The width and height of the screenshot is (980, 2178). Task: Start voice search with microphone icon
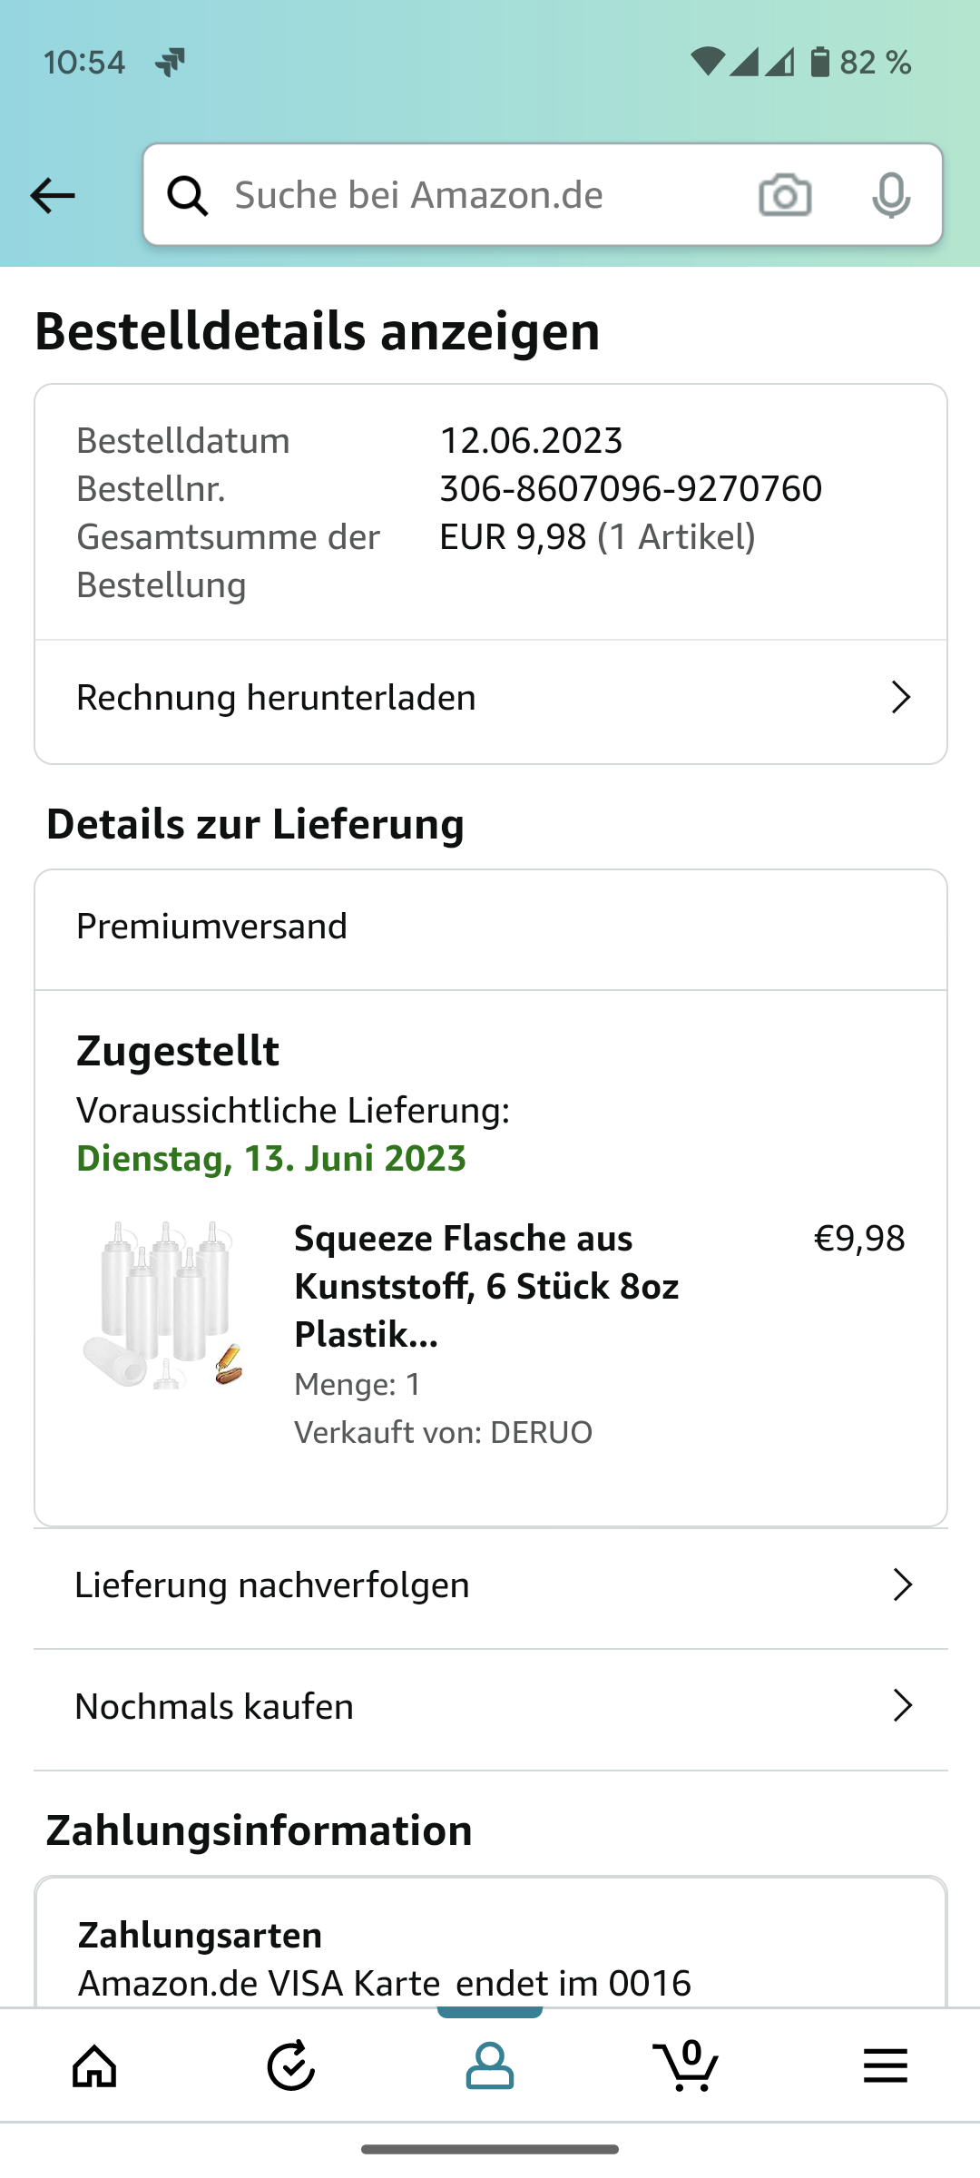click(890, 195)
